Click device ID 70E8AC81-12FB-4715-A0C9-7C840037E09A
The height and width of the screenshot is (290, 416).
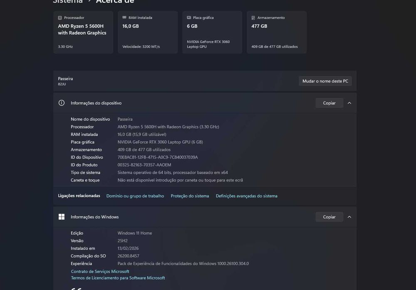click(x=158, y=157)
